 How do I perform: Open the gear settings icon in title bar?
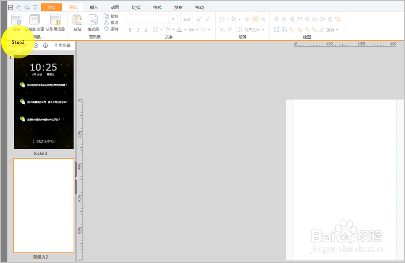pos(27,7)
